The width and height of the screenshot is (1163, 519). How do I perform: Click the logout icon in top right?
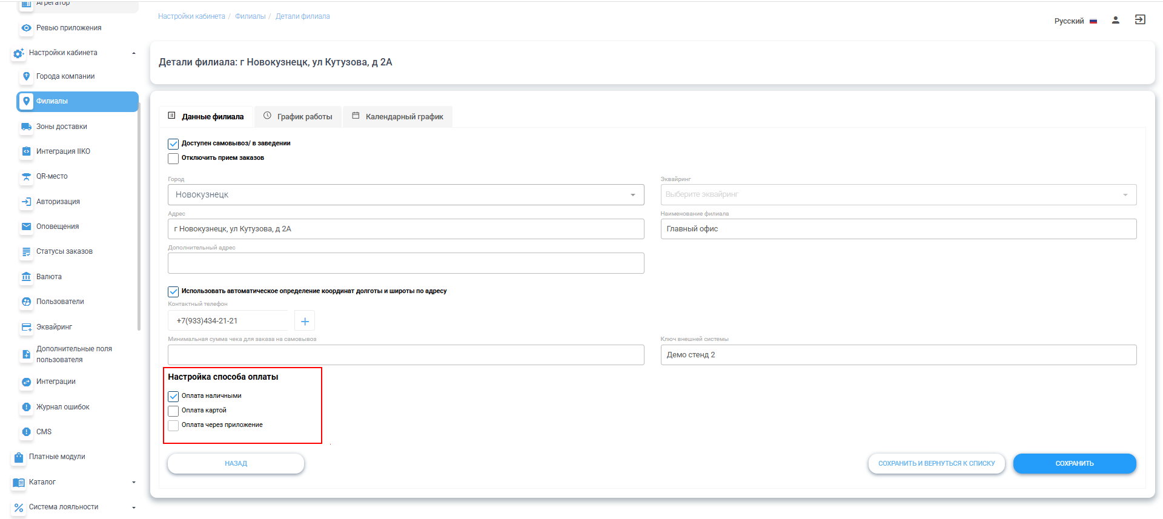coord(1139,20)
